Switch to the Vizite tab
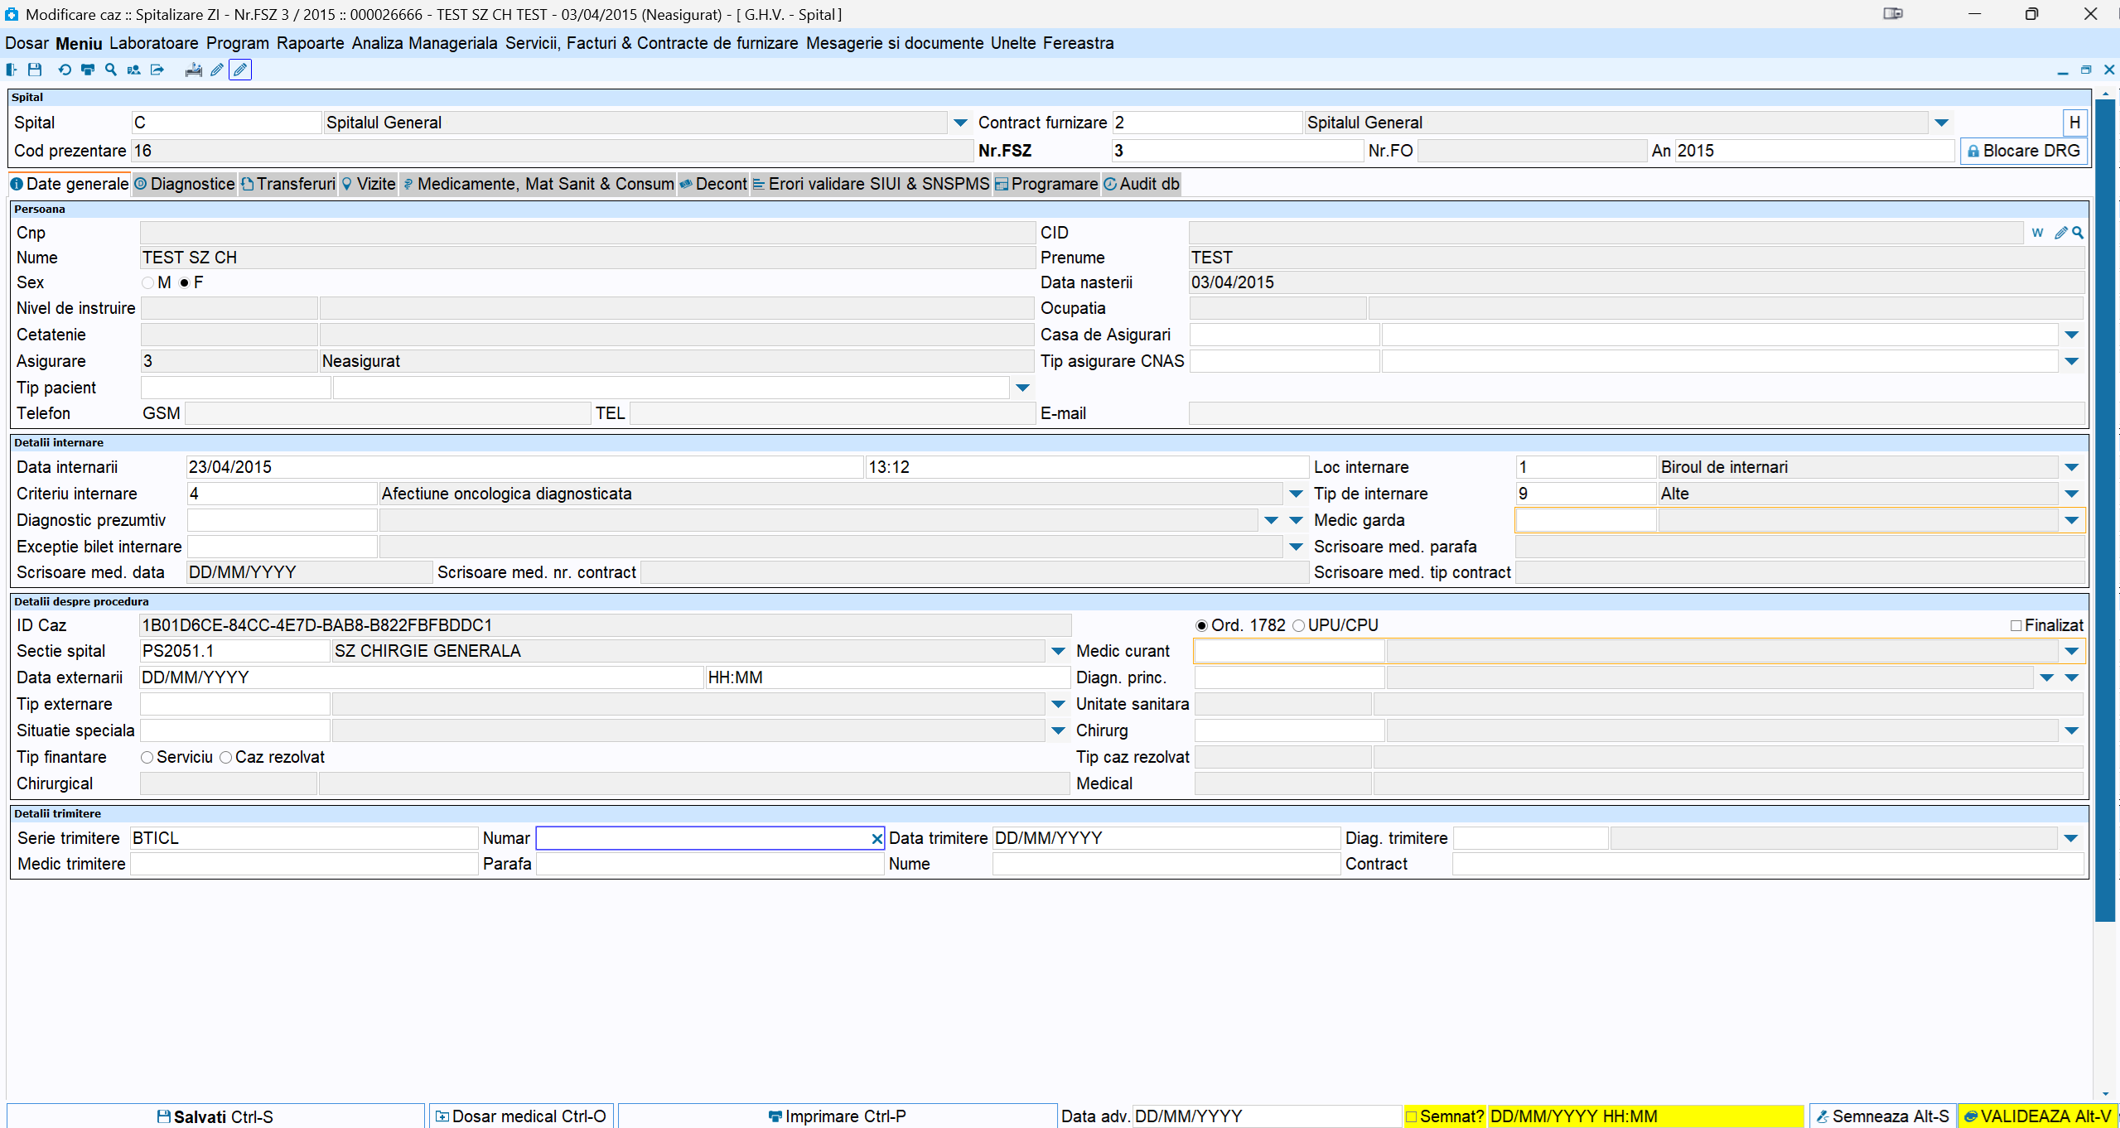 click(369, 184)
